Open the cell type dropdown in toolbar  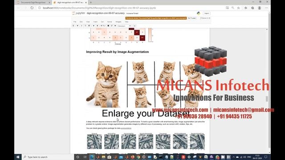point(124,26)
